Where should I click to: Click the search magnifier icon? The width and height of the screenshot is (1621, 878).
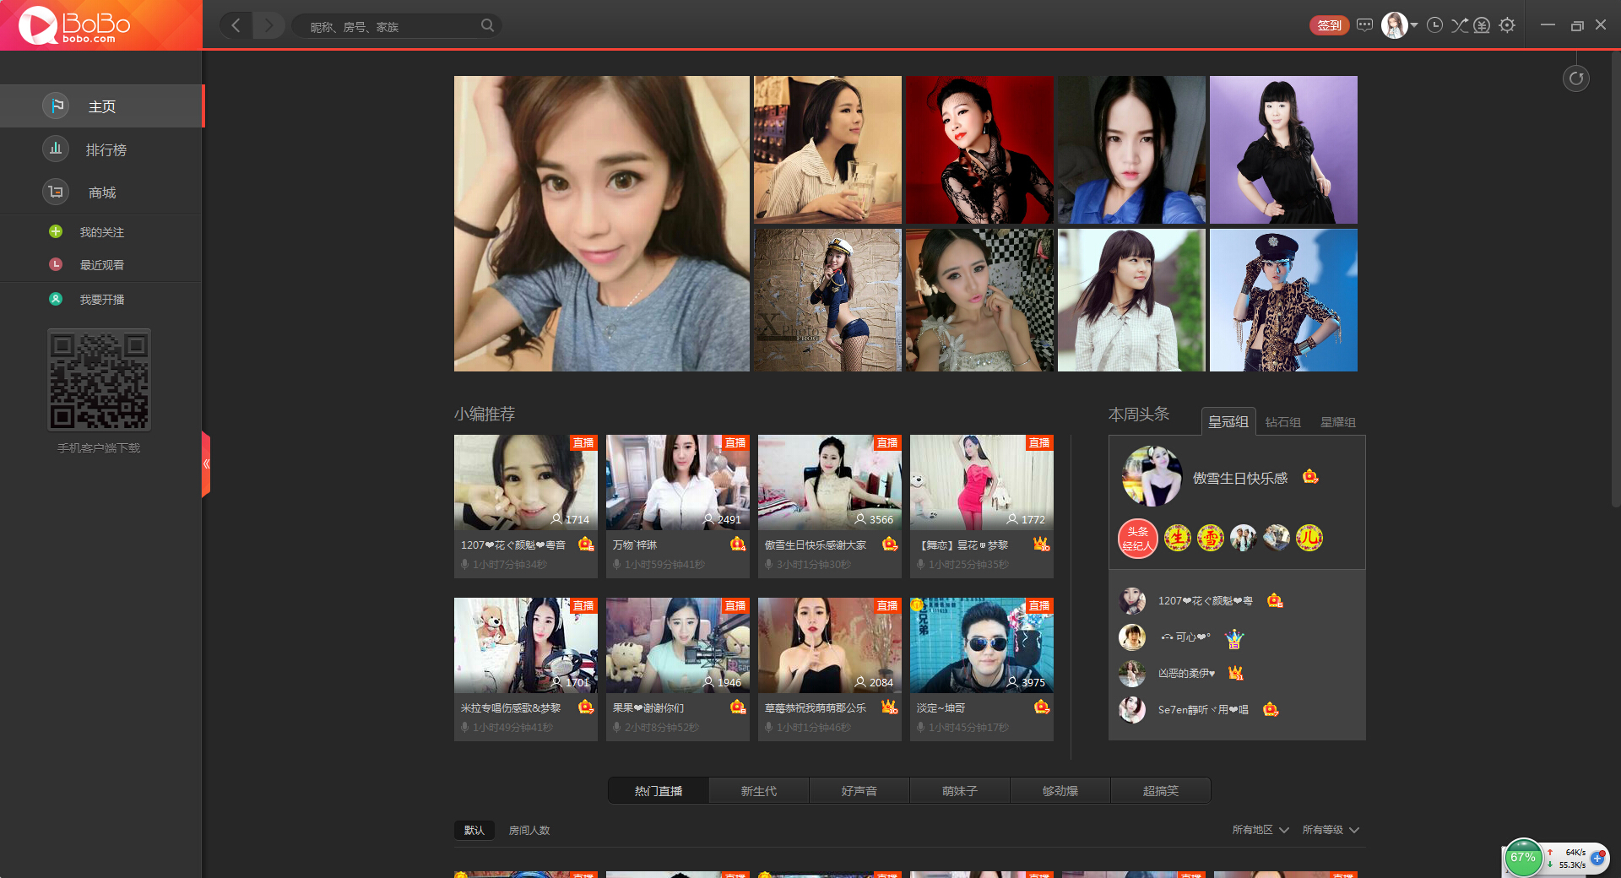point(487,25)
